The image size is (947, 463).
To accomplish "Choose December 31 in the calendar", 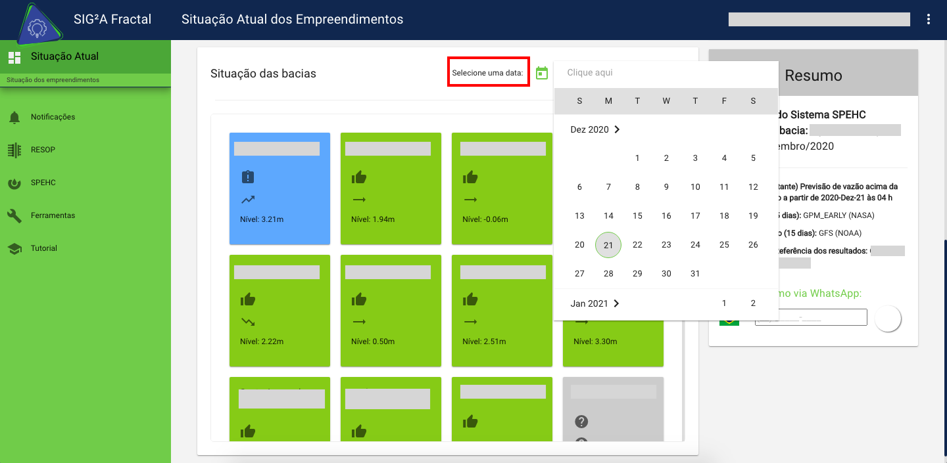I will coord(695,274).
